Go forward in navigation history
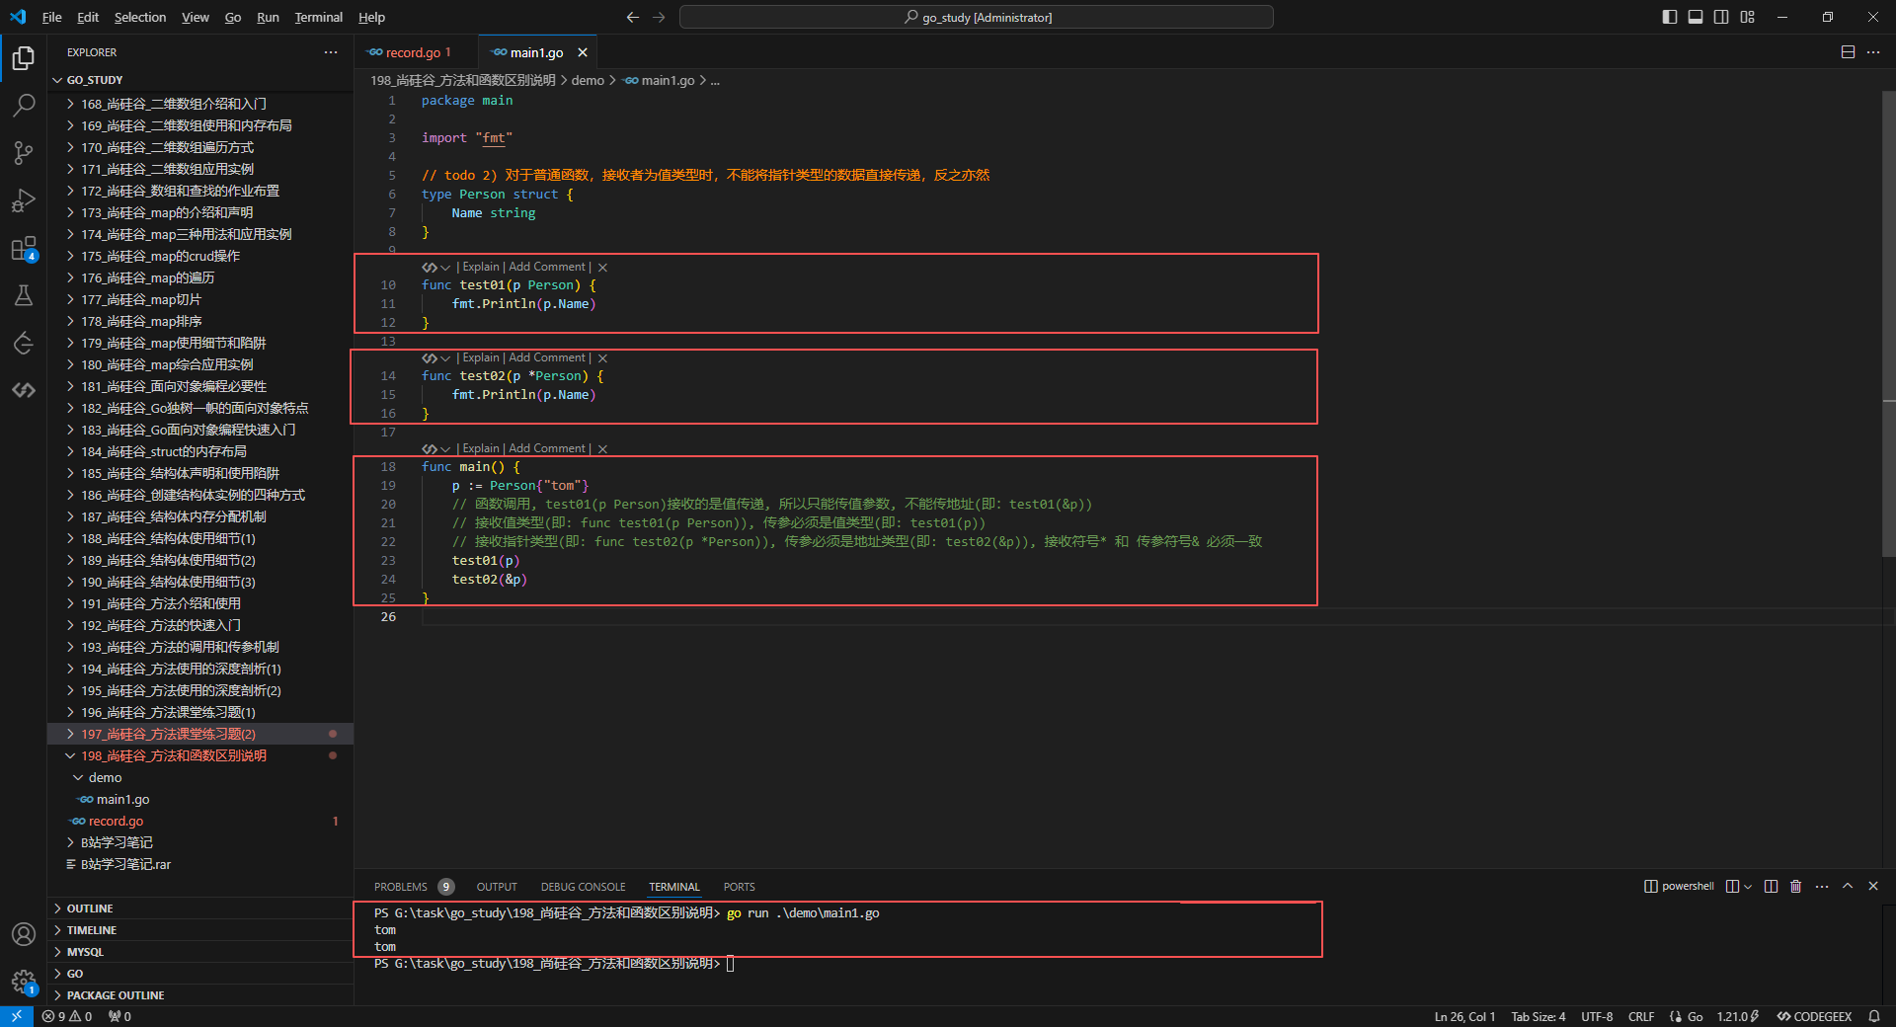This screenshot has height=1027, width=1896. [x=659, y=17]
